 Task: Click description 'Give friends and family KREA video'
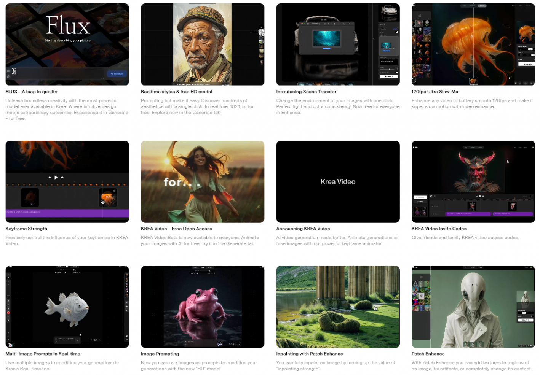point(465,238)
